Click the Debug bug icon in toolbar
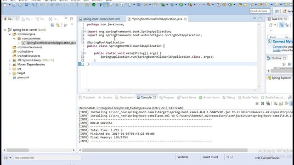The width and height of the screenshot is (294, 165). (172, 5)
